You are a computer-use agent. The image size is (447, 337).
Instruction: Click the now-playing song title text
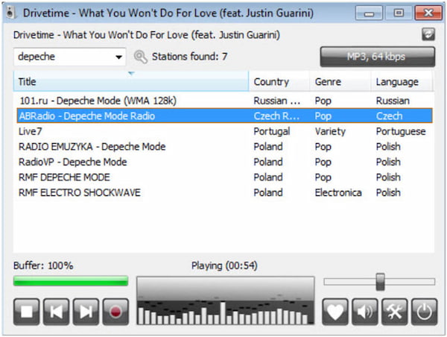click(147, 35)
